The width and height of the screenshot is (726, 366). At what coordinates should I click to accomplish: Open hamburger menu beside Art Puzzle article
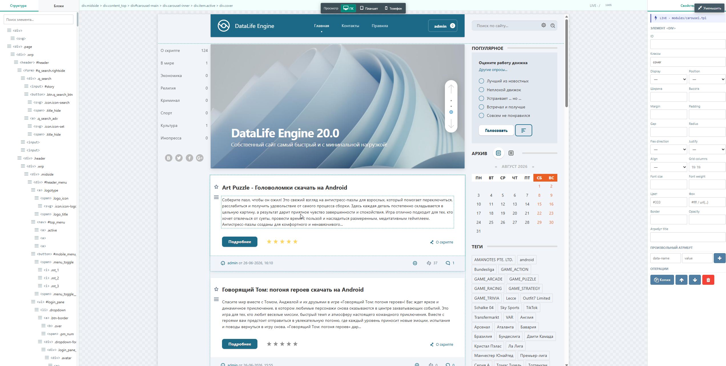point(216,197)
